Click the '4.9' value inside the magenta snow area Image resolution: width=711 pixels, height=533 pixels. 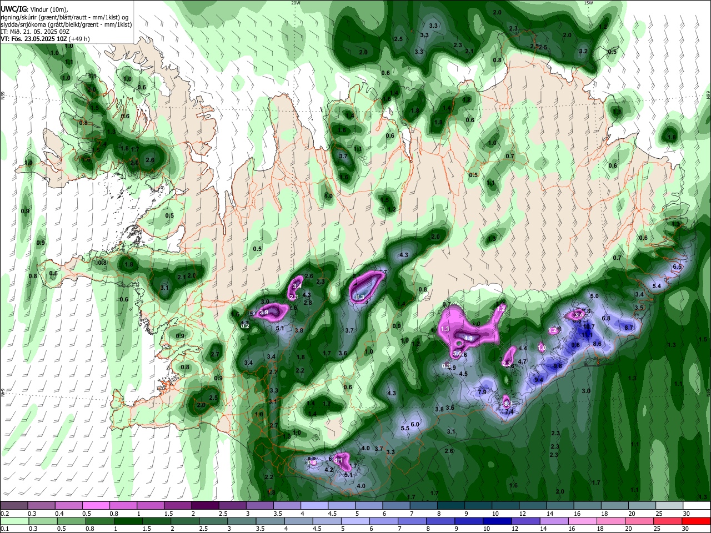(468, 338)
